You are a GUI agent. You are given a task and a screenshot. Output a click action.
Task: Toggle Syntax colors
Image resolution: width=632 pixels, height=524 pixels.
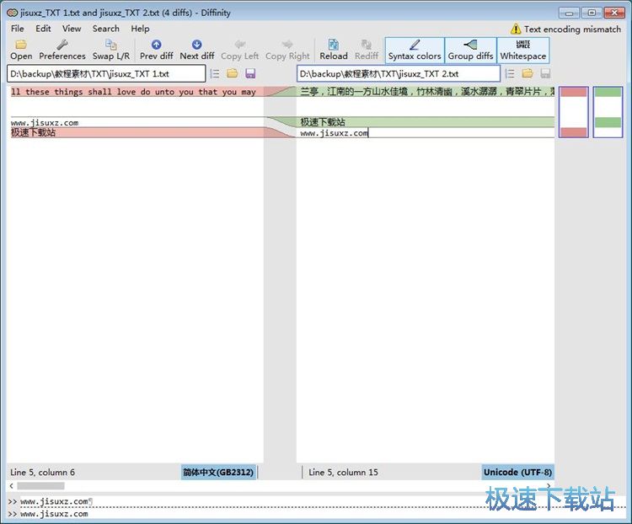(415, 50)
